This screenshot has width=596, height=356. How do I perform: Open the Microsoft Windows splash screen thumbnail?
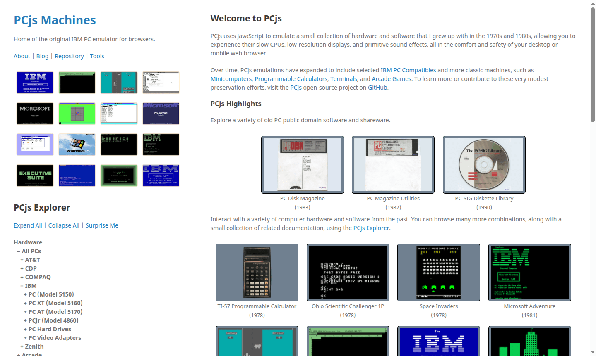[161, 113]
